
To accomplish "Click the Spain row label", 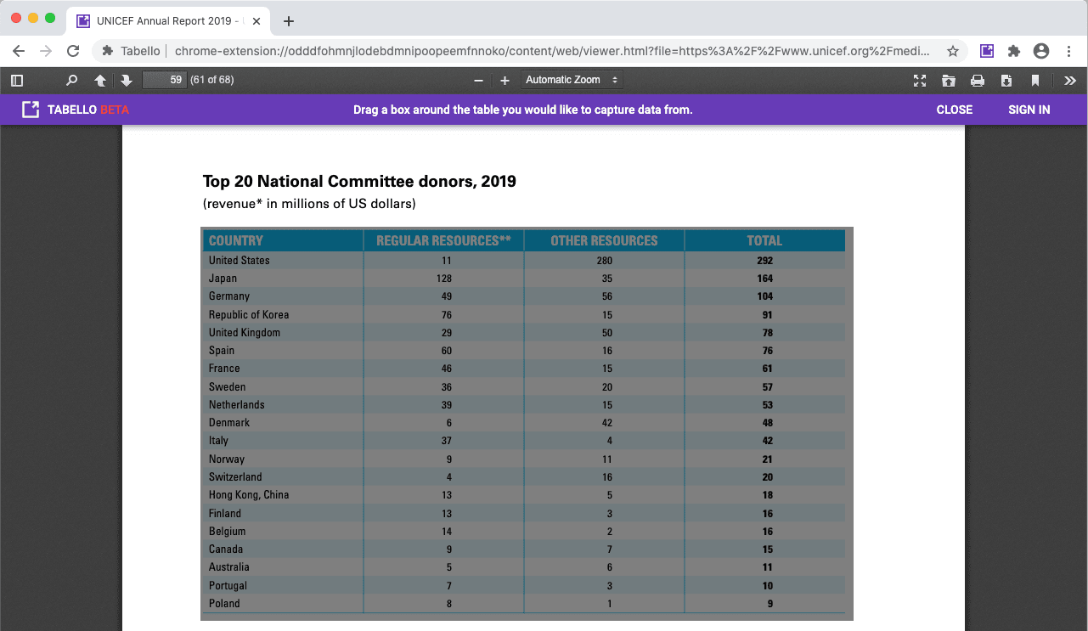I will pos(222,351).
